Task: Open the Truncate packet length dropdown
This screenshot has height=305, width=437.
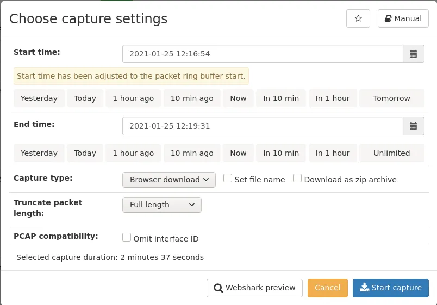Action: (x=162, y=205)
